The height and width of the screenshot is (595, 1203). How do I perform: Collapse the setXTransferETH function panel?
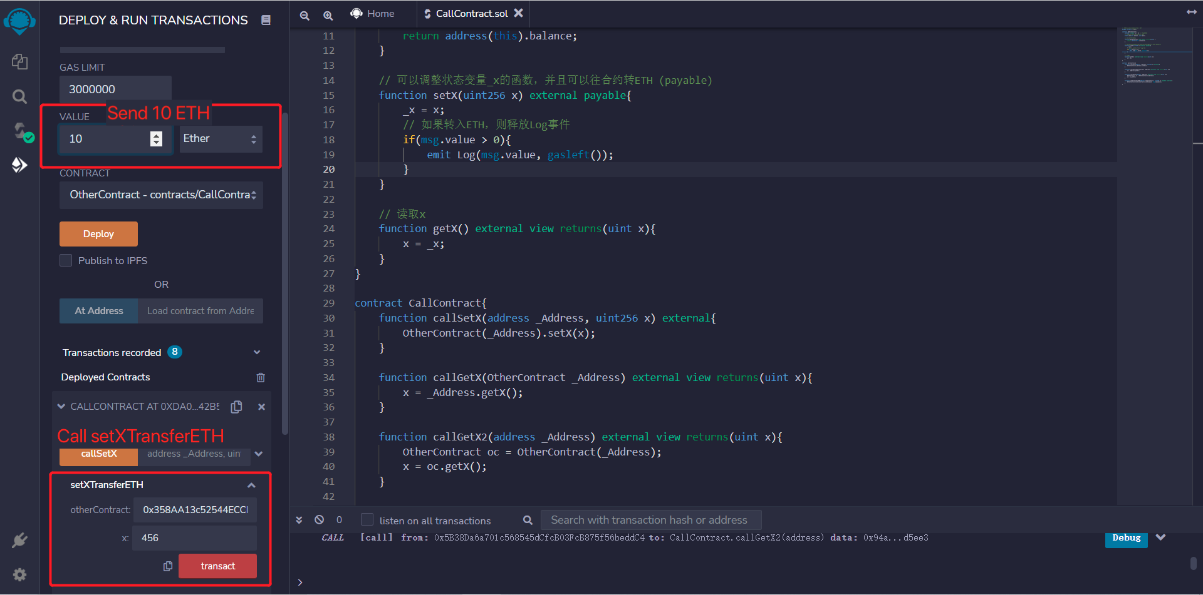251,484
